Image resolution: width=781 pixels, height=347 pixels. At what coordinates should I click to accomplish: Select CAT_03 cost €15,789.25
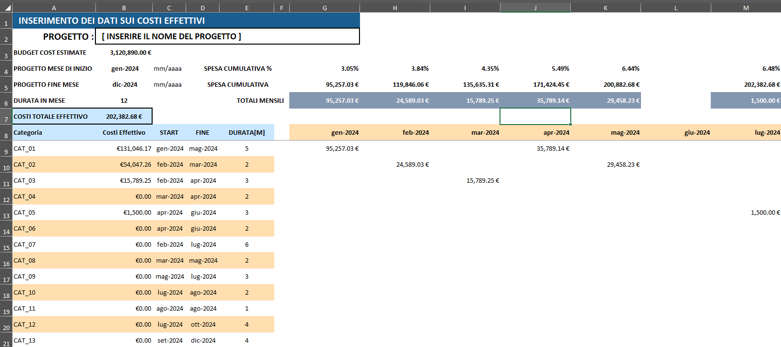[x=136, y=181]
